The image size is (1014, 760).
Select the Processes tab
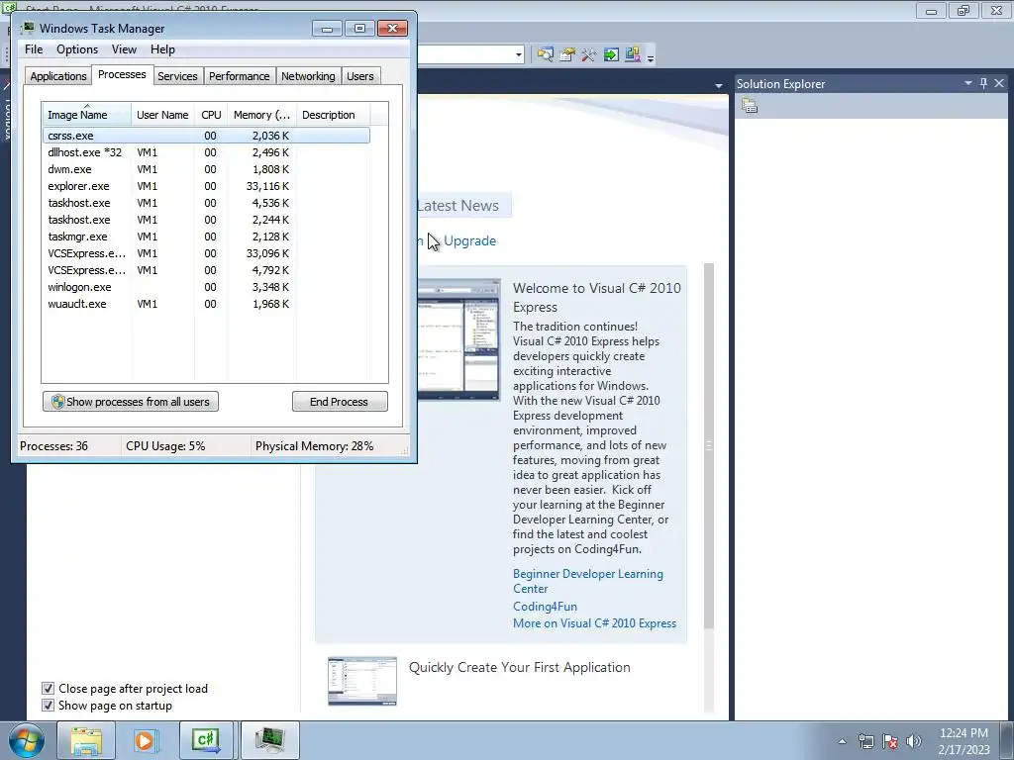(122, 74)
